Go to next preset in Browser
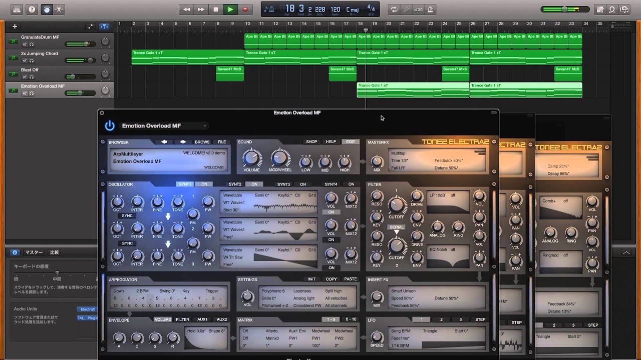This screenshot has width=641, height=360. click(x=183, y=142)
